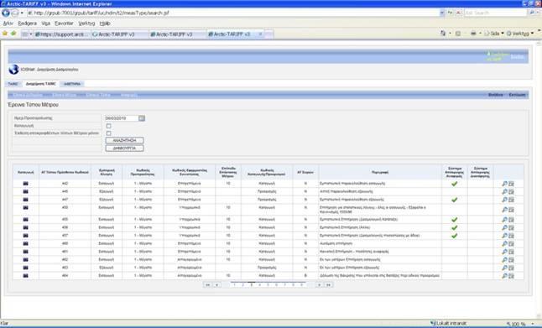Click the first-column dark icon in row 442
The image size is (542, 328).
point(25,184)
